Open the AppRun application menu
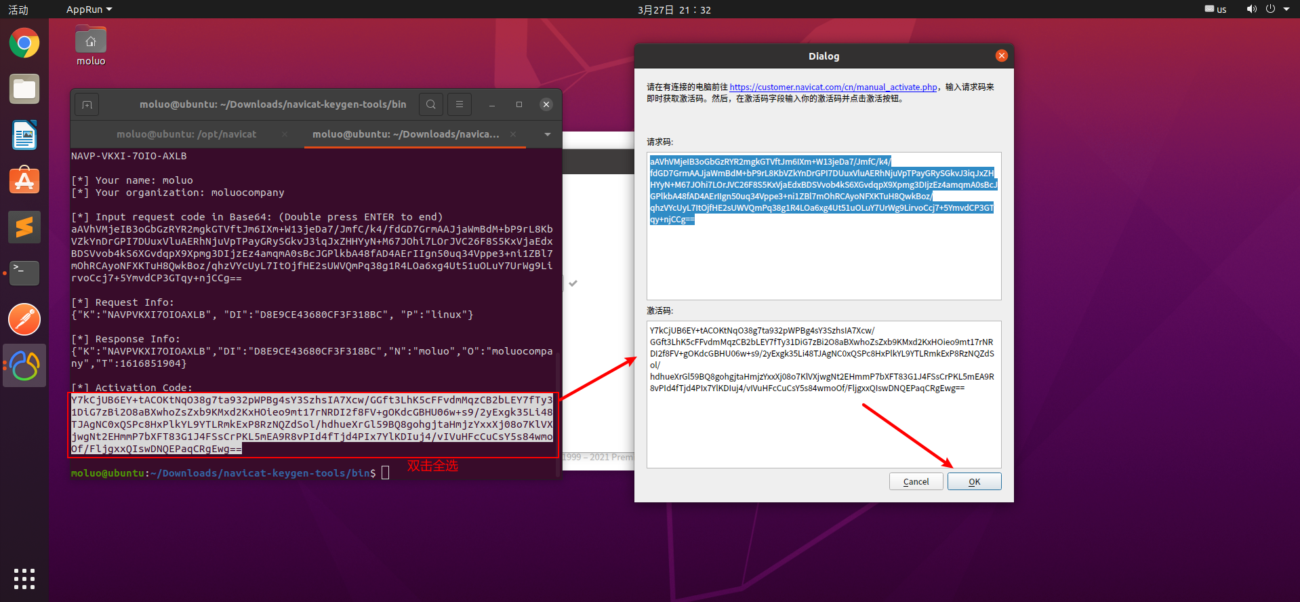This screenshot has width=1300, height=602. (89, 9)
